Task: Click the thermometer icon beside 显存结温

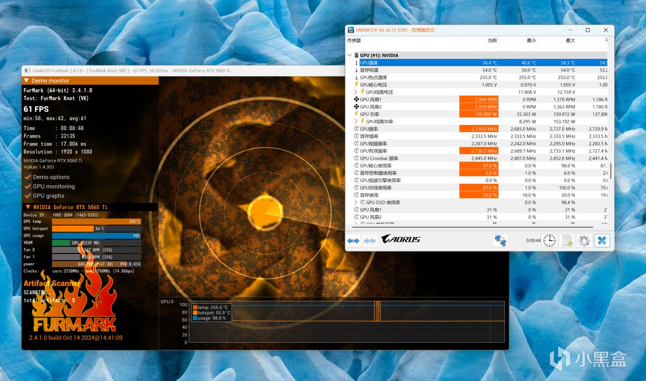Action: tap(356, 70)
